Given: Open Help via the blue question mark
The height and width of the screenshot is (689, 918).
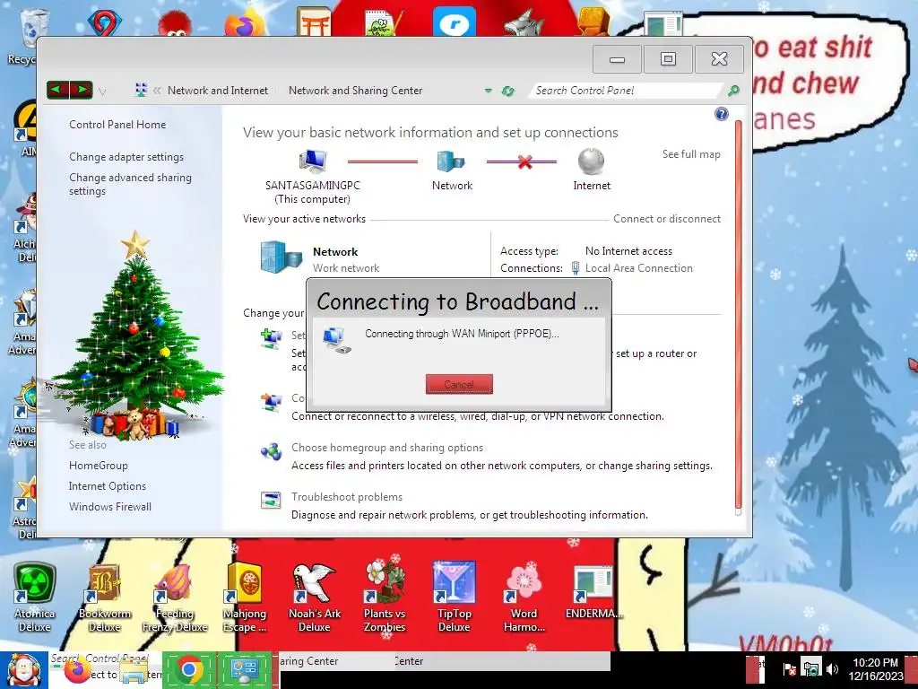Looking at the screenshot, I should (x=722, y=114).
